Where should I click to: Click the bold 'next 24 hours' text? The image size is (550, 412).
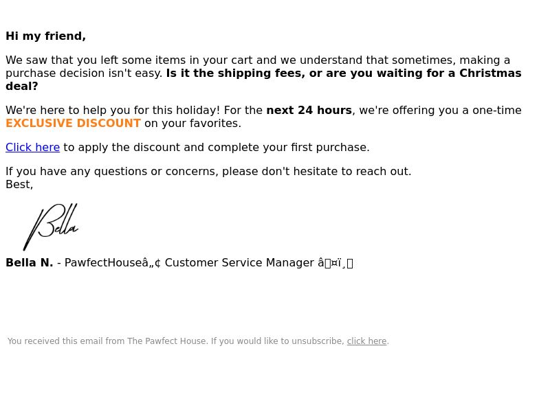309,111
